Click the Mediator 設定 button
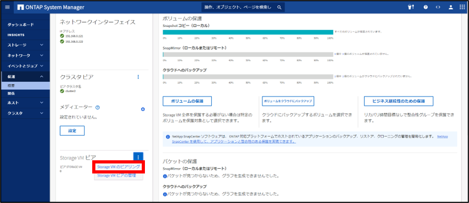 click(x=72, y=131)
